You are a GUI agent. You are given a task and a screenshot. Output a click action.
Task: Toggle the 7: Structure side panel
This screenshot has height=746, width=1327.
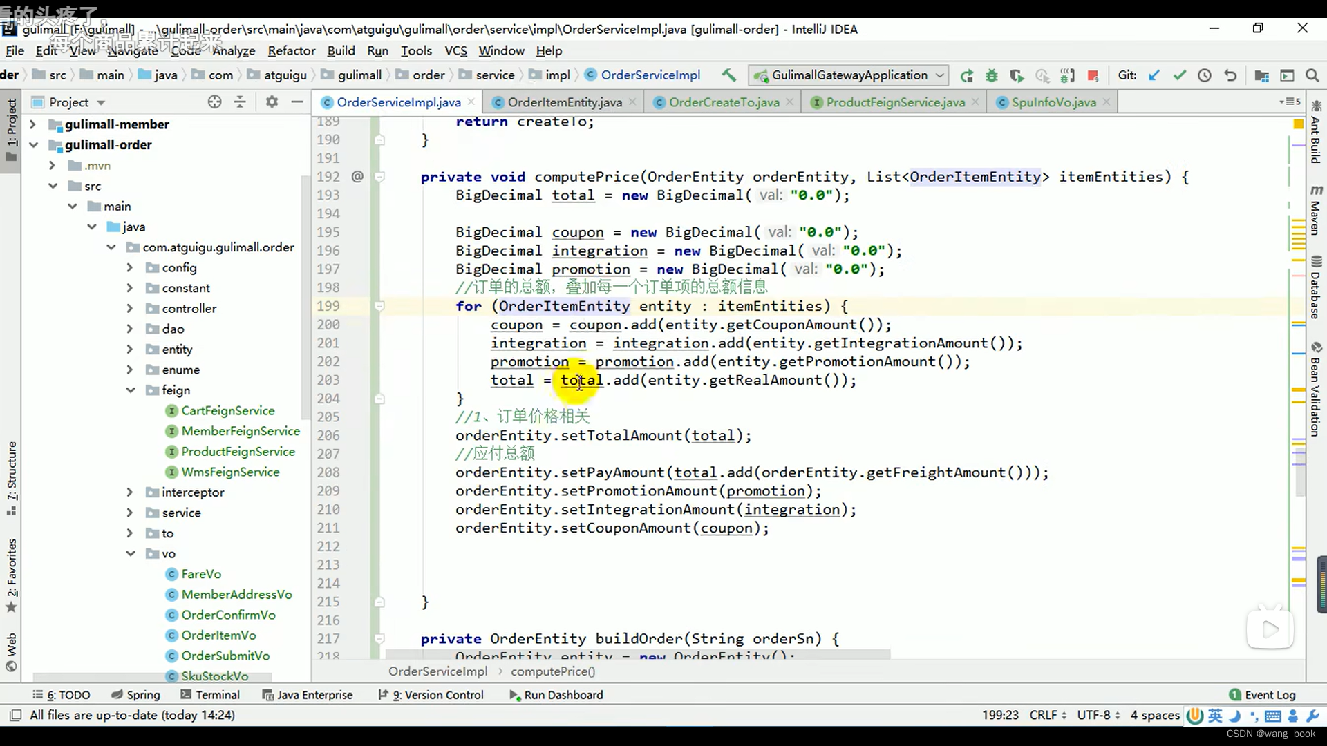click(11, 478)
